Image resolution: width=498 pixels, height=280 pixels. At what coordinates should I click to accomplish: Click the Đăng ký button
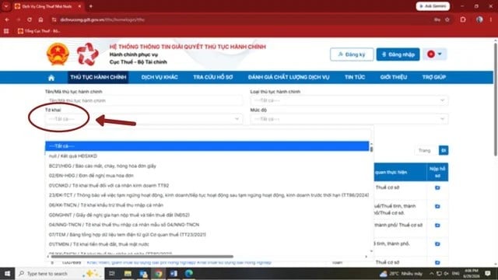pos(352,54)
